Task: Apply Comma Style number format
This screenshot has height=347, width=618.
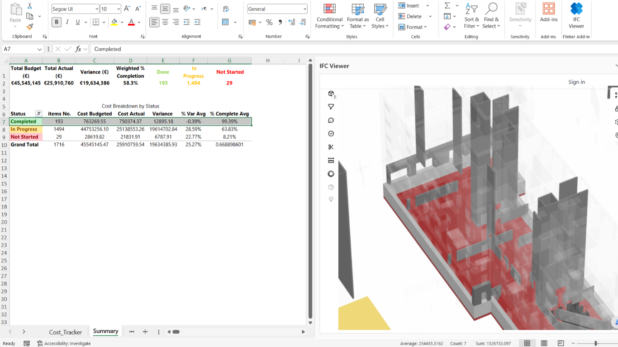Action: pos(280,22)
